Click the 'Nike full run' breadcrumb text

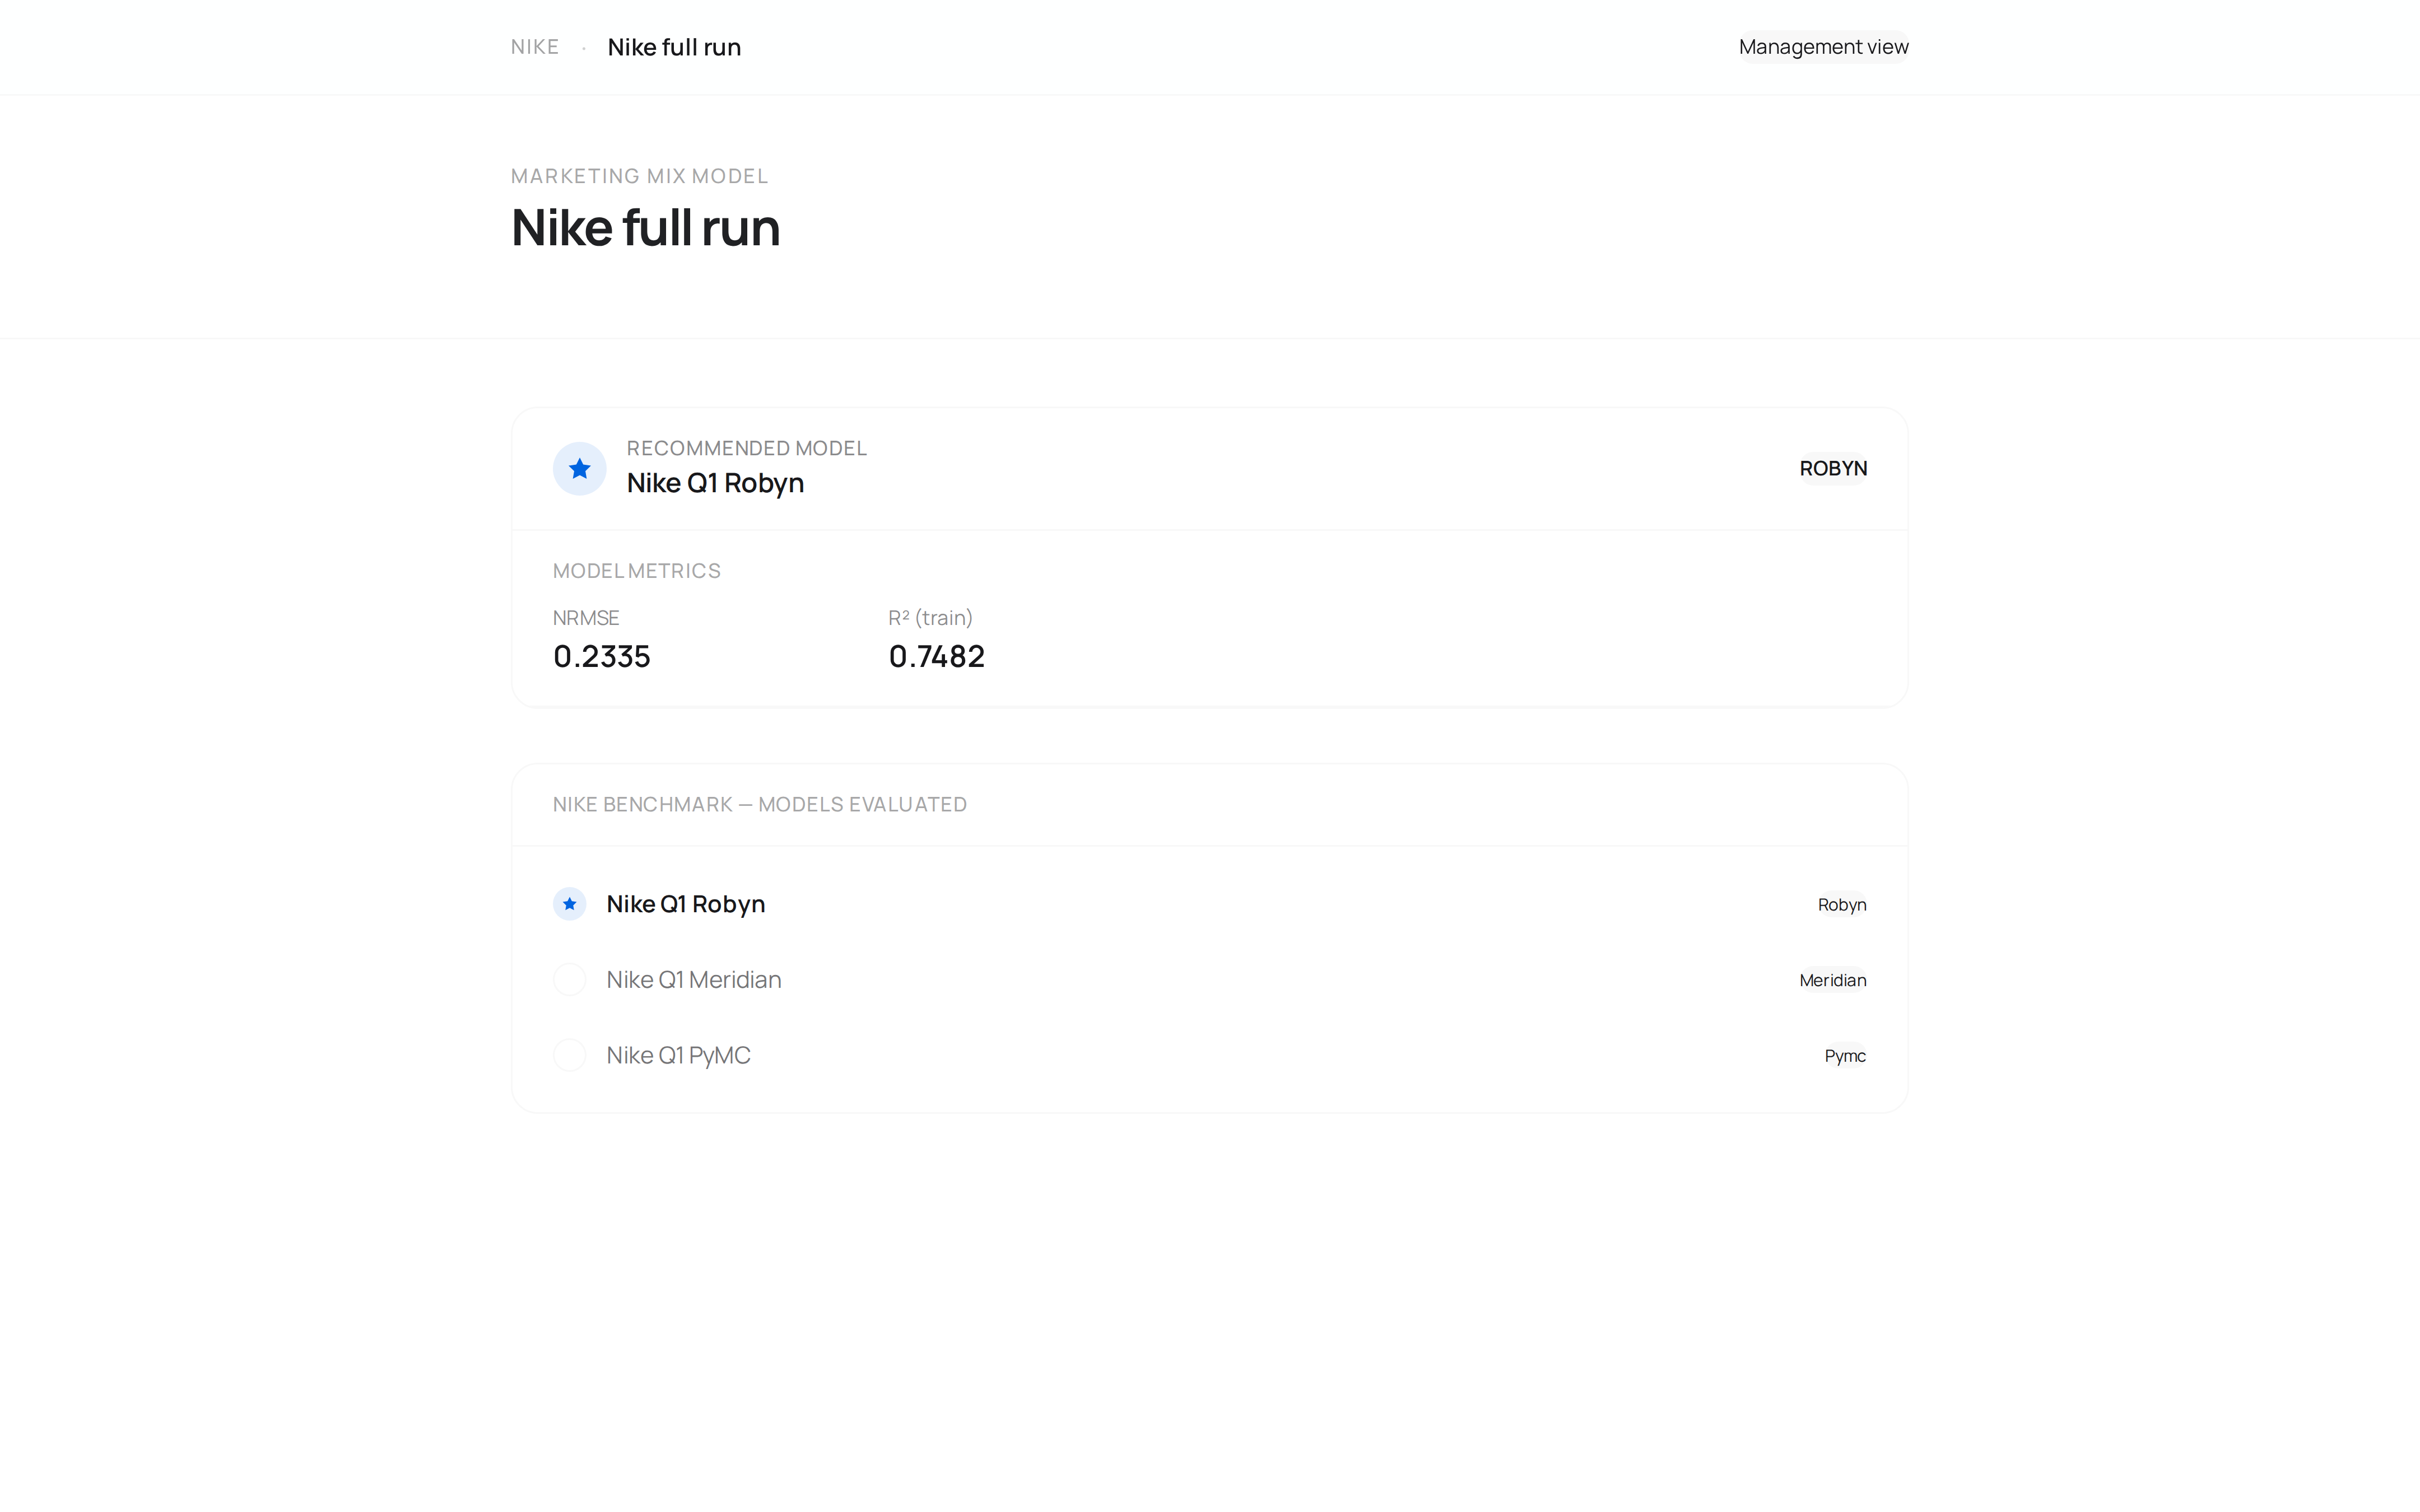pyautogui.click(x=674, y=47)
